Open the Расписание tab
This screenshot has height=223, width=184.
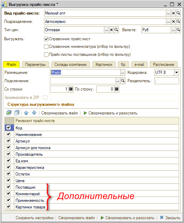click(x=164, y=65)
